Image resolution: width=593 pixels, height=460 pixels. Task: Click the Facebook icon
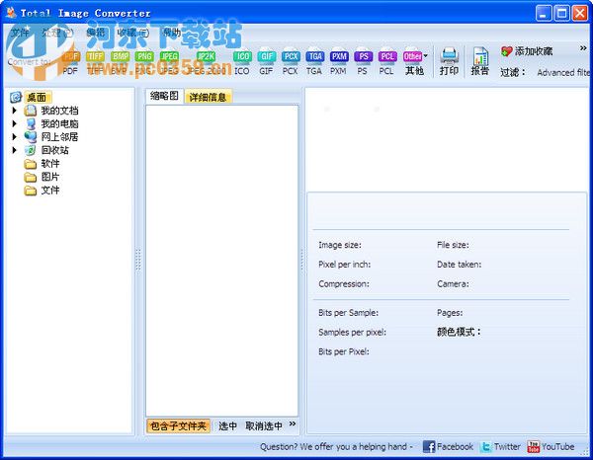(429, 447)
